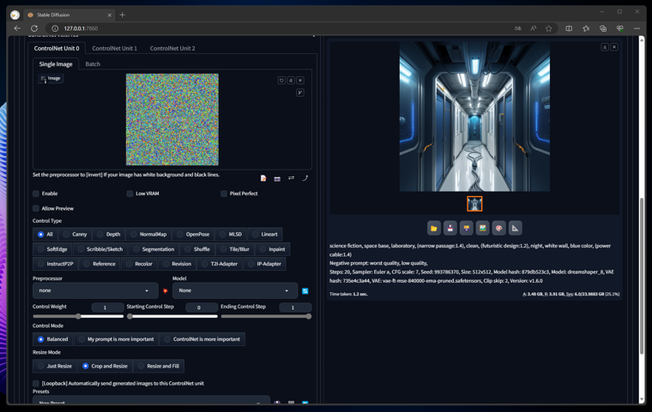Screen dimensions: 652x412
Task: Click the save image floppy disk icon
Action: point(450,228)
